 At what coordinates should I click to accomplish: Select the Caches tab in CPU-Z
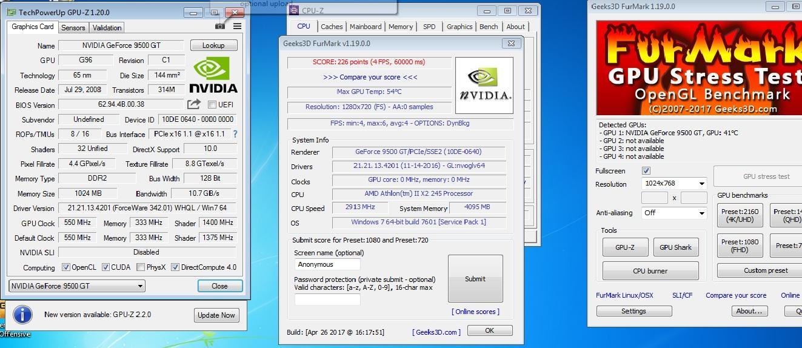tap(332, 27)
